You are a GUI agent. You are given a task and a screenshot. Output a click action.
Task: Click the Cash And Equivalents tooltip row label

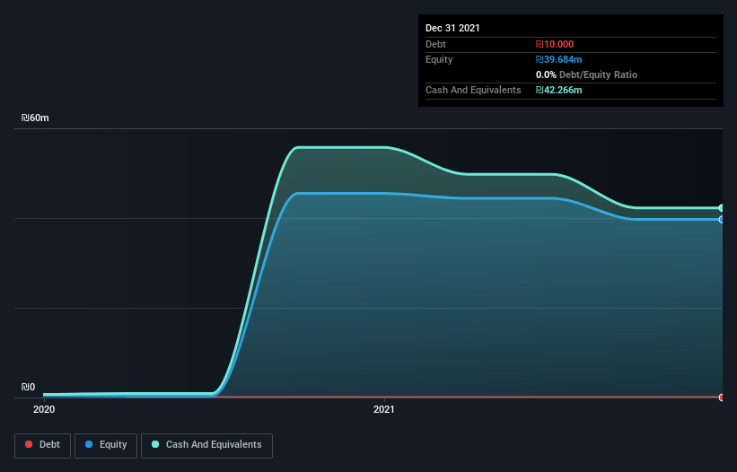point(473,90)
